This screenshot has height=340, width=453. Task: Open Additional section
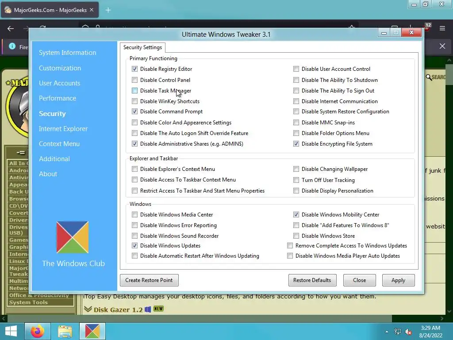54,159
